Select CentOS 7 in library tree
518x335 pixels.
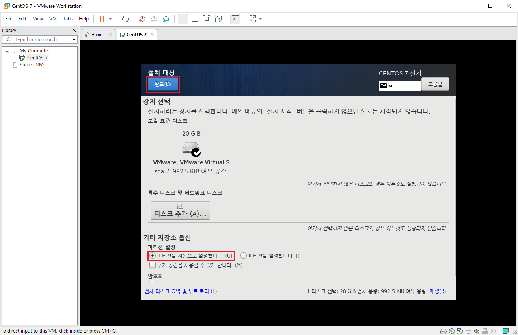pyautogui.click(x=37, y=58)
